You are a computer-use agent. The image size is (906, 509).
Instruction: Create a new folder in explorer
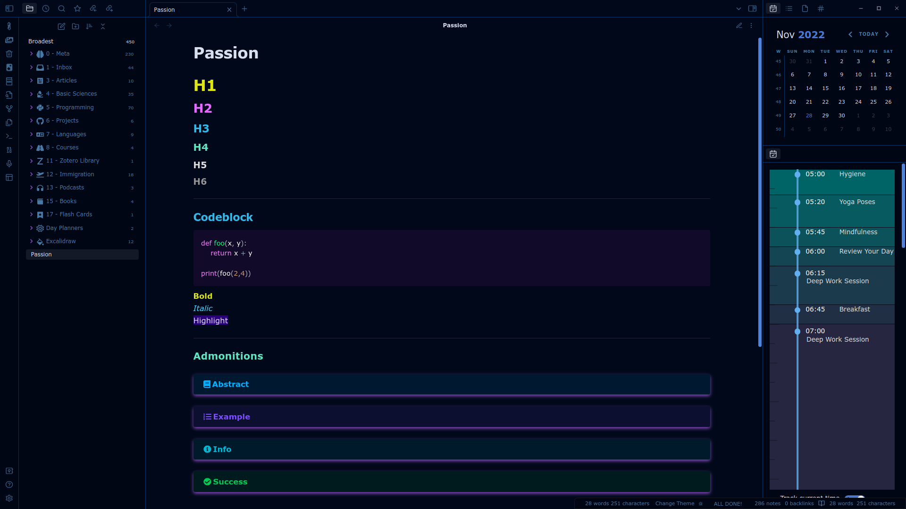click(x=75, y=26)
